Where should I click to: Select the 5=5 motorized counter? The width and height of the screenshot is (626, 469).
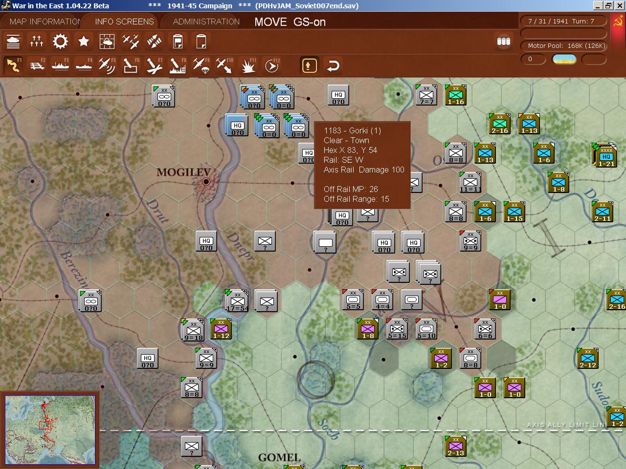tap(353, 300)
